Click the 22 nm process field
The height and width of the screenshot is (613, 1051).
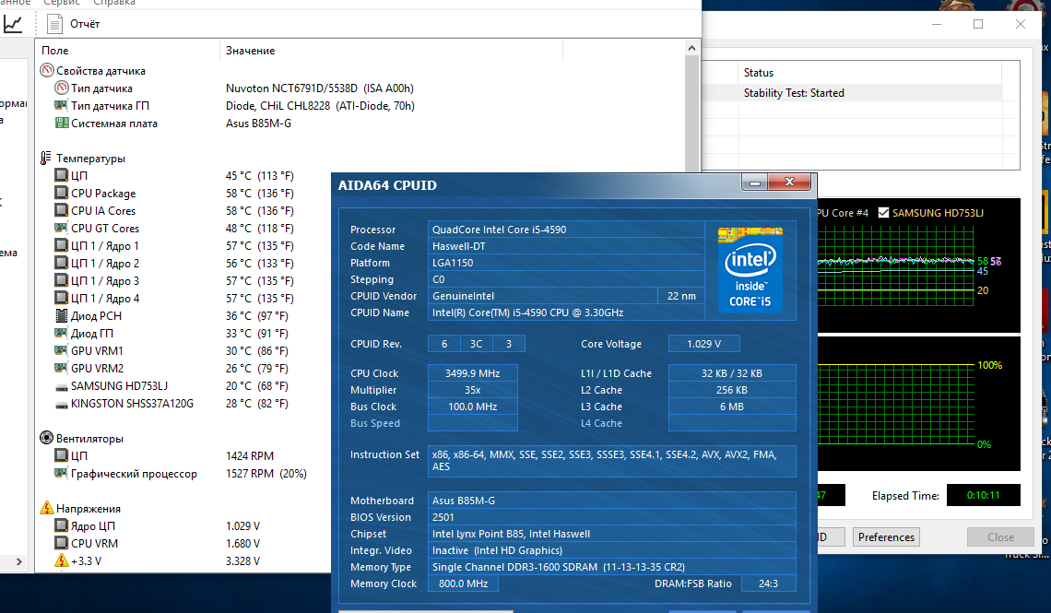(681, 296)
